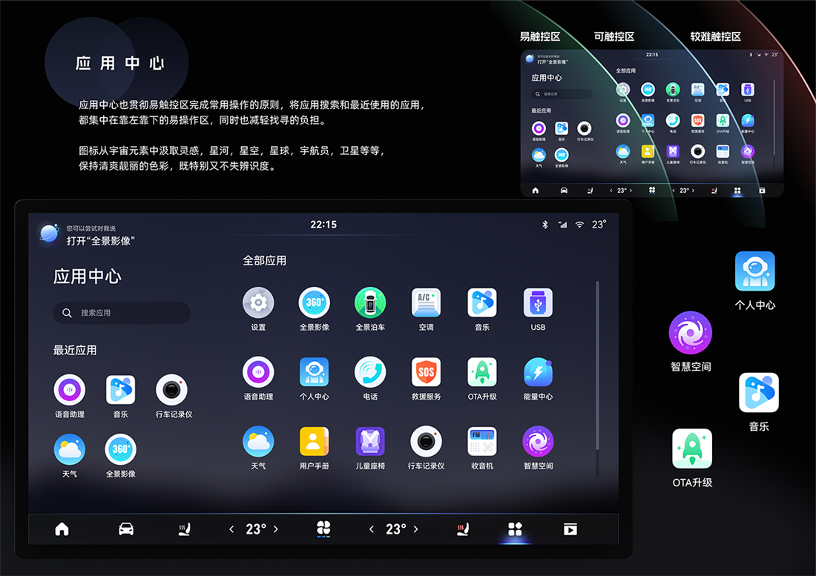
Task: Click the 搜索应用 search field
Action: coord(121,313)
